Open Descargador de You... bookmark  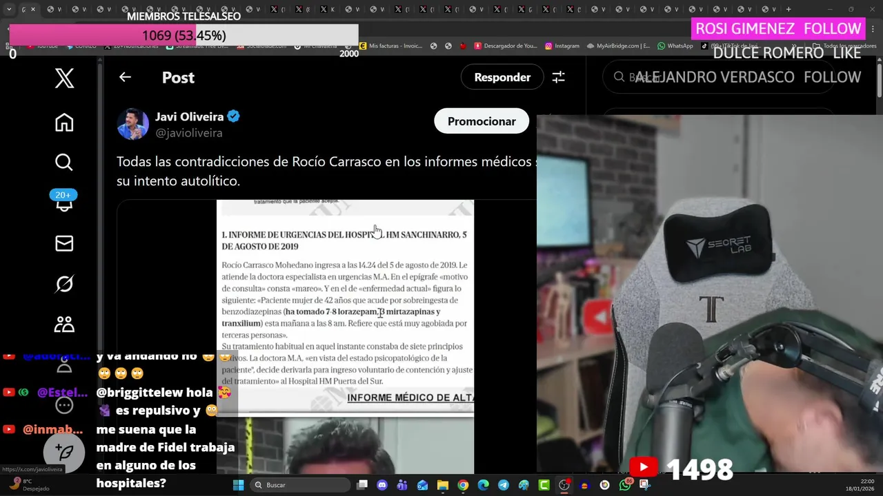(x=505, y=46)
